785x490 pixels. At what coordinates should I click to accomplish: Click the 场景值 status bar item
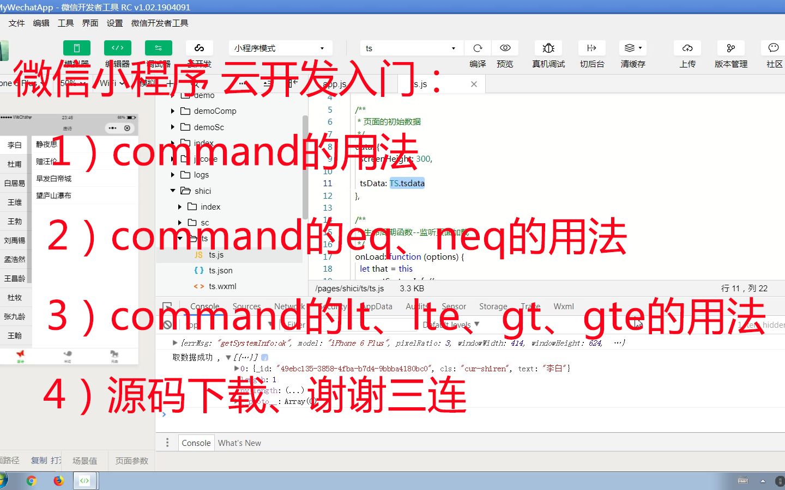click(x=84, y=461)
